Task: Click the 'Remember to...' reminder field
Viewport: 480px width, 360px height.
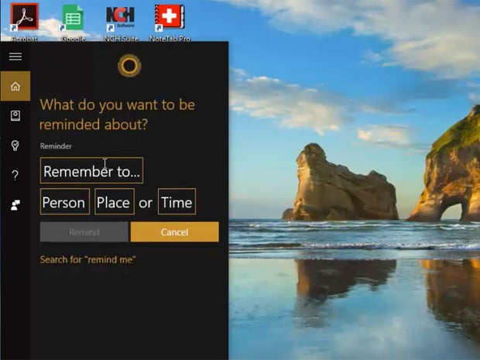Action: coord(91,170)
